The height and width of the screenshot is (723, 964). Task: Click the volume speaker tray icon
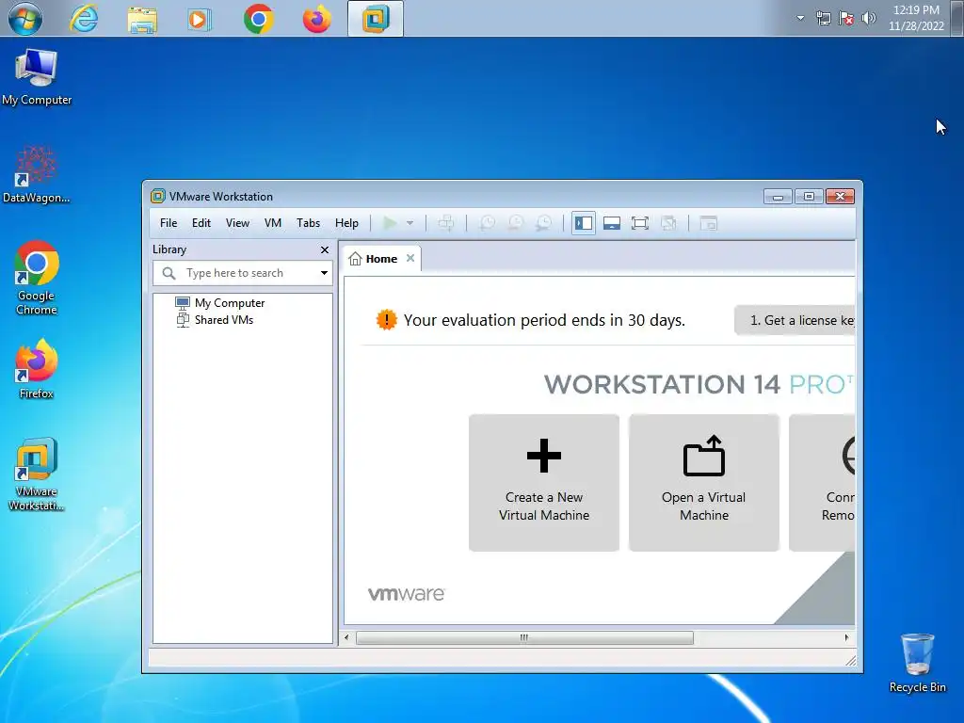pyautogui.click(x=869, y=18)
